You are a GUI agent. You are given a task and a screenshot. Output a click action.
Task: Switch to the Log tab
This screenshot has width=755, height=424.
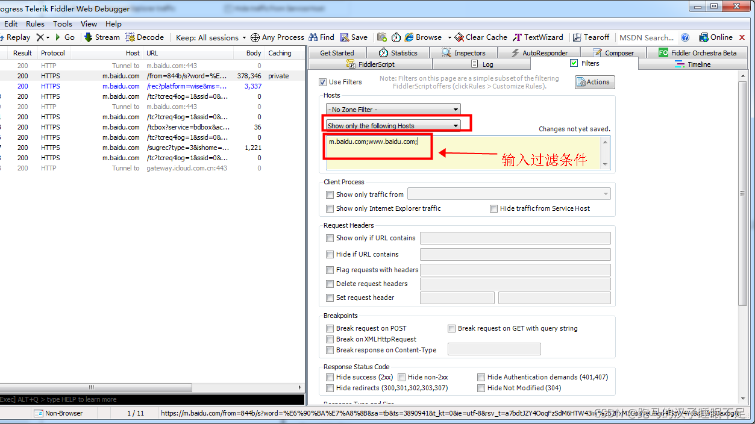tap(481, 64)
